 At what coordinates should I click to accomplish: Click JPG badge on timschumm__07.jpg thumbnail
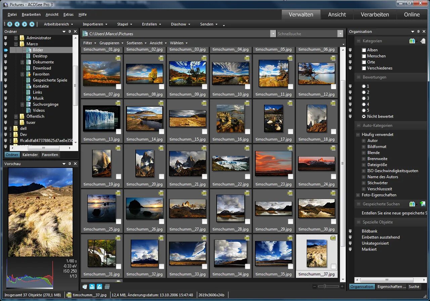pos(118,58)
